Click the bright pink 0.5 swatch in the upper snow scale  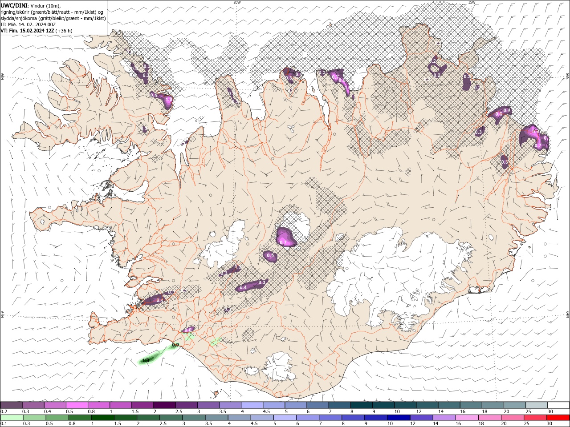pyautogui.click(x=77, y=405)
